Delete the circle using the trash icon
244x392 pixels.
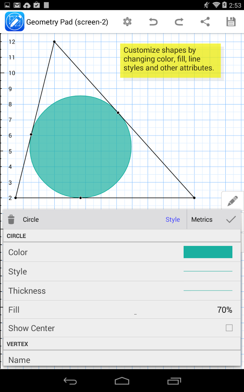click(x=11, y=219)
